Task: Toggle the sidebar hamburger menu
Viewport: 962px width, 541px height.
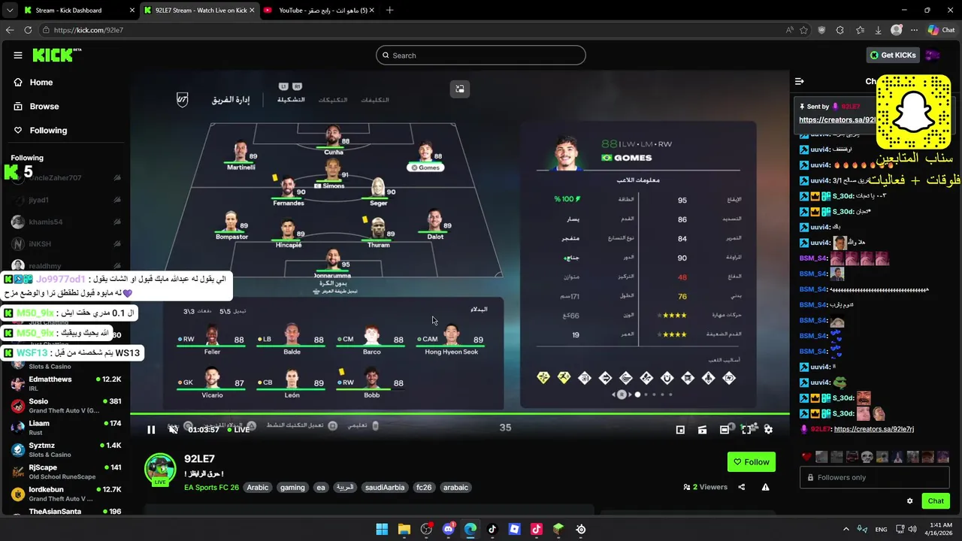Action: 17,55
